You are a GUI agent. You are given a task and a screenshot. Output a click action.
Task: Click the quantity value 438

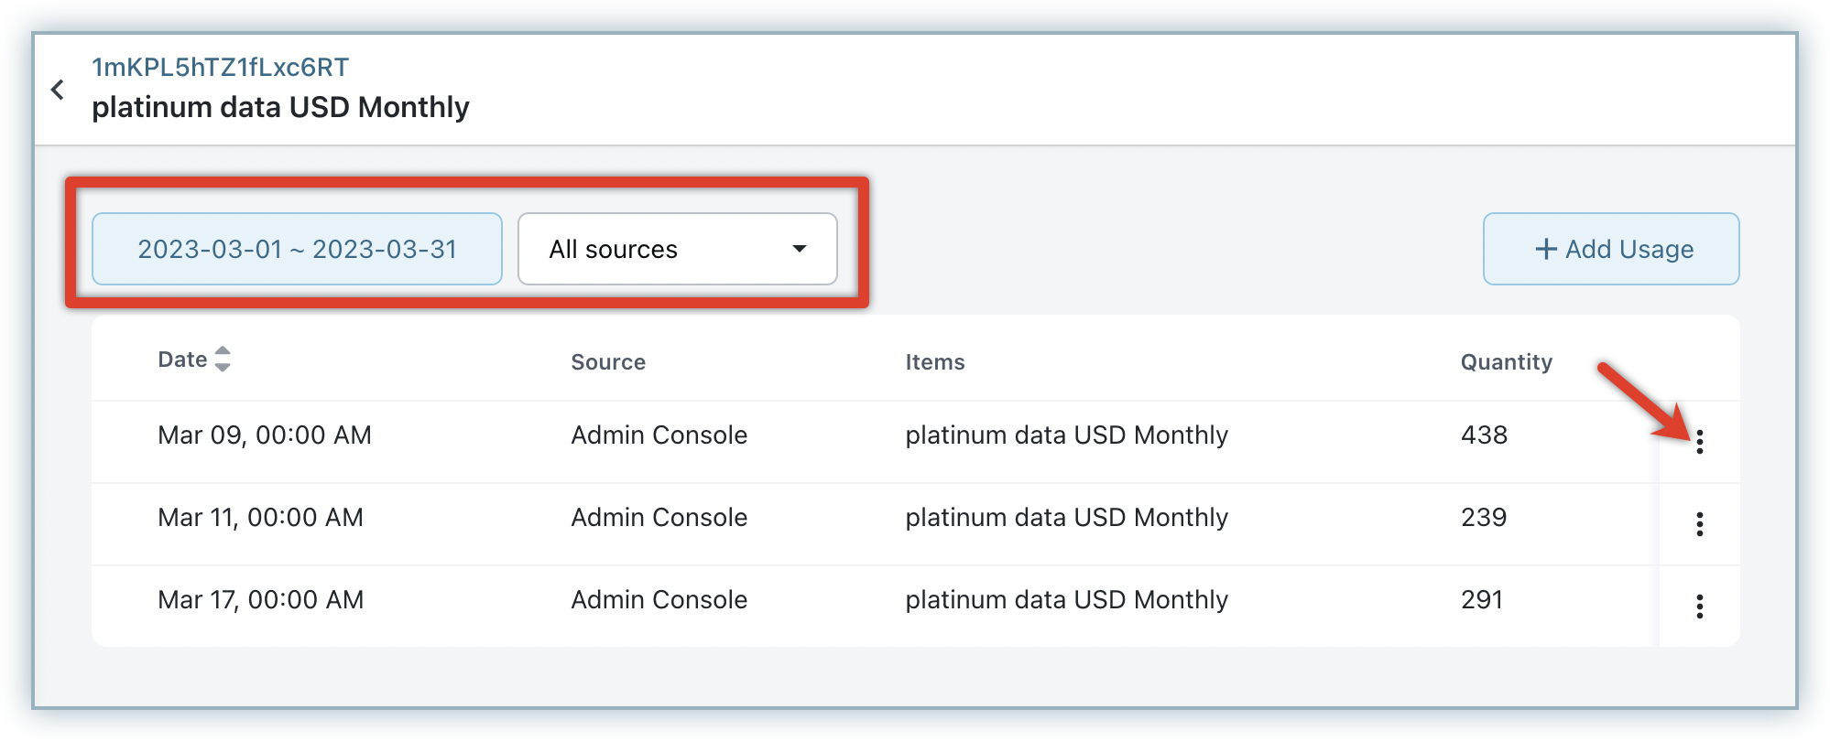coord(1484,435)
